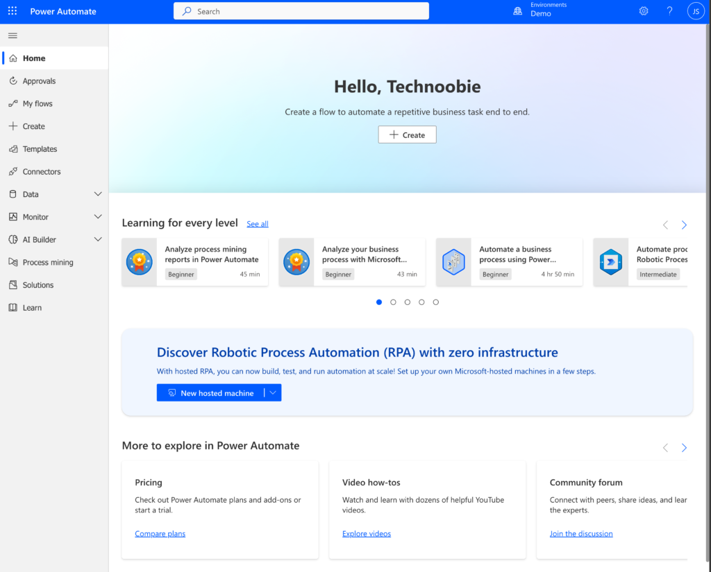Image resolution: width=711 pixels, height=572 pixels.
Task: Click the search magnifier icon
Action: coord(187,11)
